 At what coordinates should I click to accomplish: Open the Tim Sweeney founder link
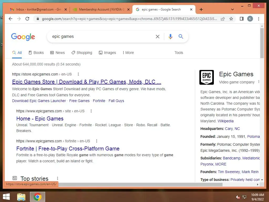229,172
